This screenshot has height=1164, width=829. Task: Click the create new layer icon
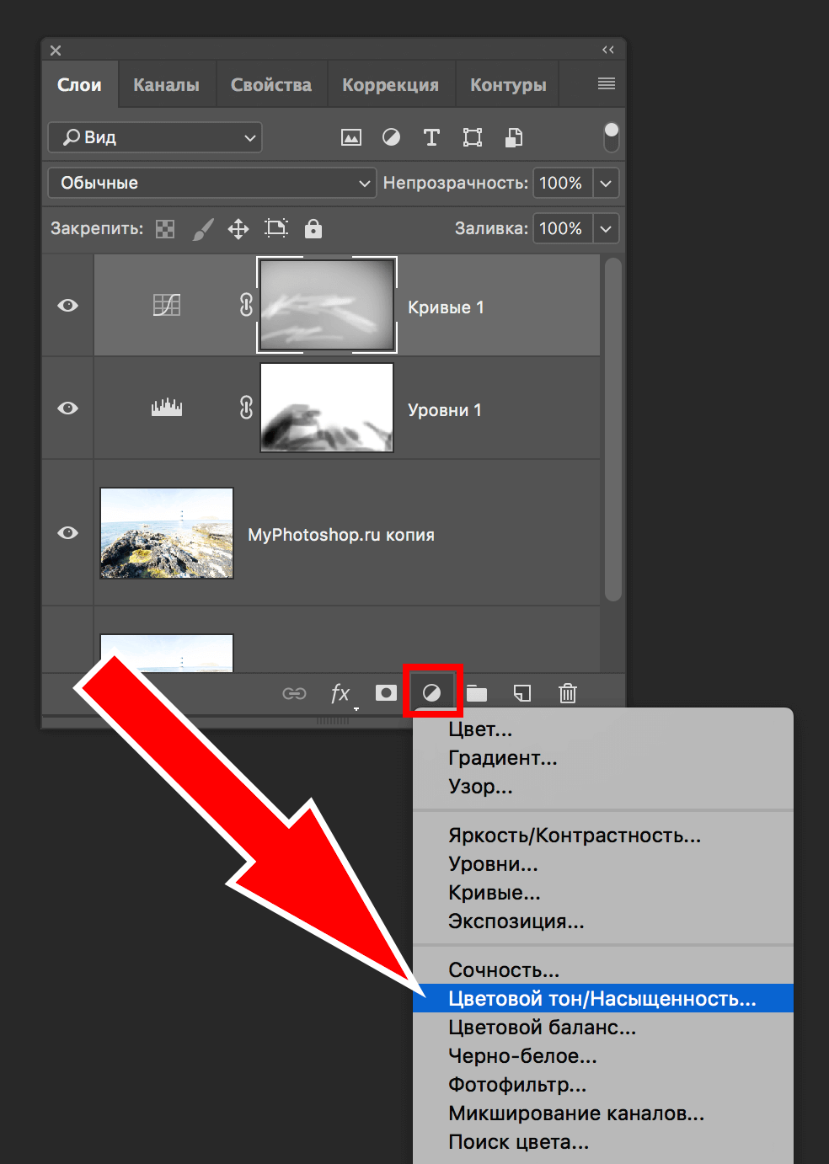click(x=522, y=693)
